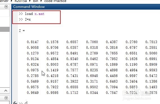Click matrix value 0.7513
The width and height of the screenshot is (160, 104).
click(151, 42)
